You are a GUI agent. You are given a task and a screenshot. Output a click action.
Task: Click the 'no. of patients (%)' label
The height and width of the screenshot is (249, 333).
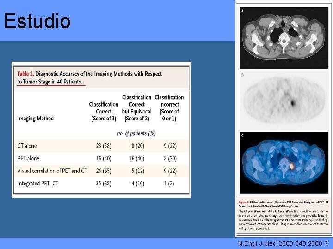pyautogui.click(x=136, y=133)
